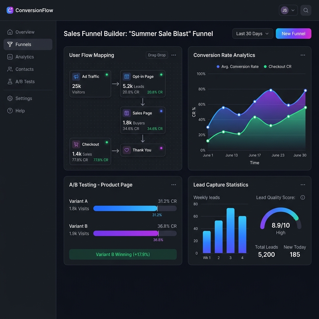
Task: Expand the account dropdown chevron
Action: pos(293,10)
